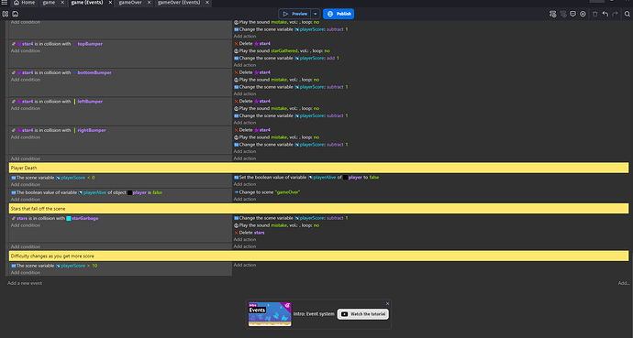Select the yellow Player Death comment bar
633x338 pixels.
click(x=318, y=168)
